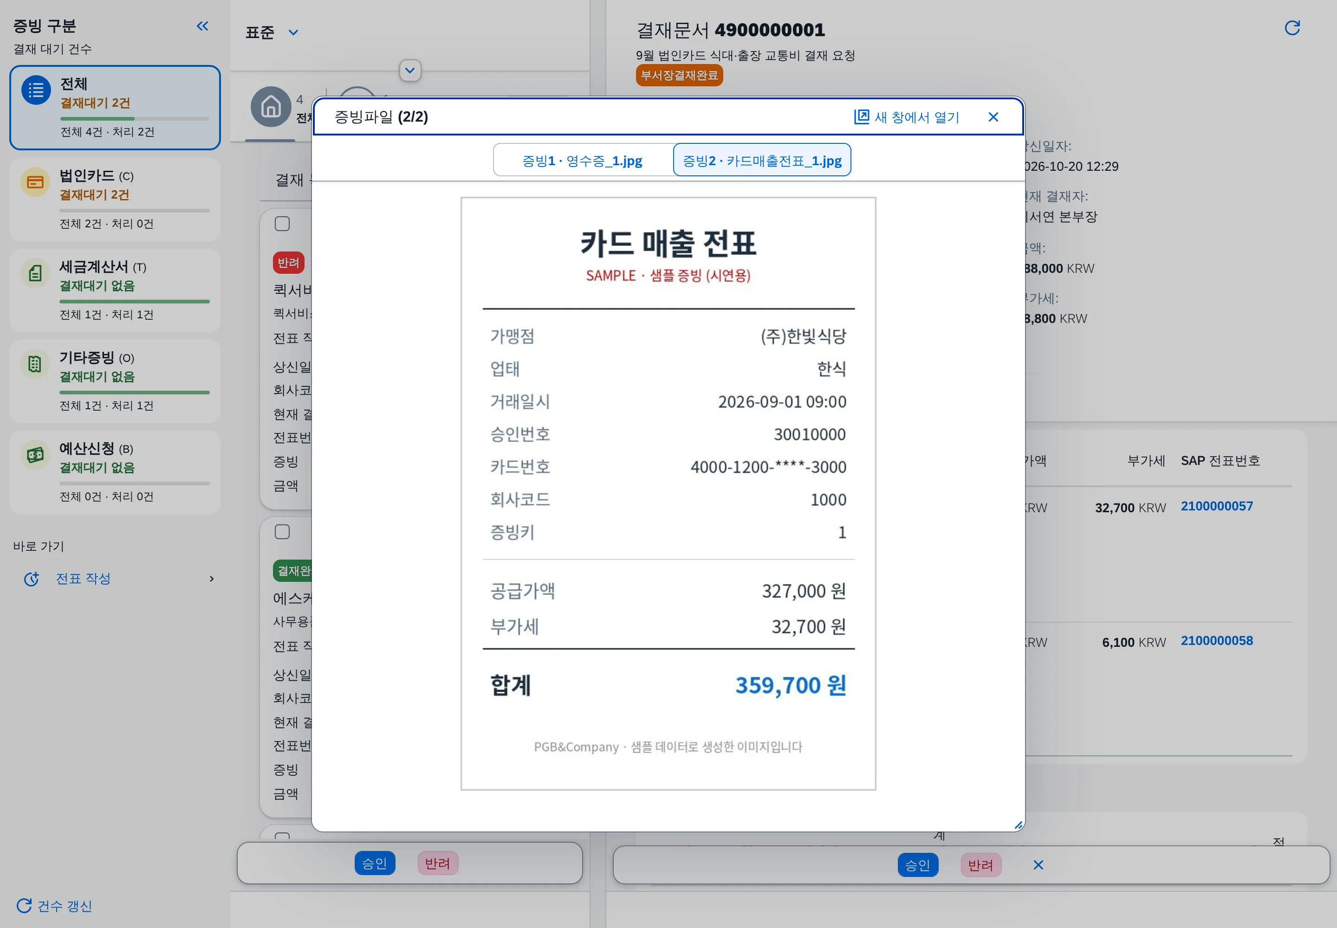The height and width of the screenshot is (928, 1337).
Task: Switch to 증빙1 · 영수증_1.jpg tab
Action: point(583,160)
